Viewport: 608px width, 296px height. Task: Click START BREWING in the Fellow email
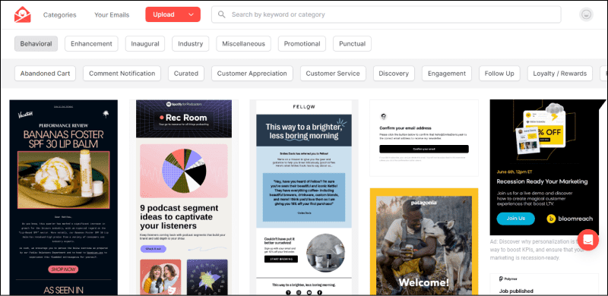[x=280, y=260]
